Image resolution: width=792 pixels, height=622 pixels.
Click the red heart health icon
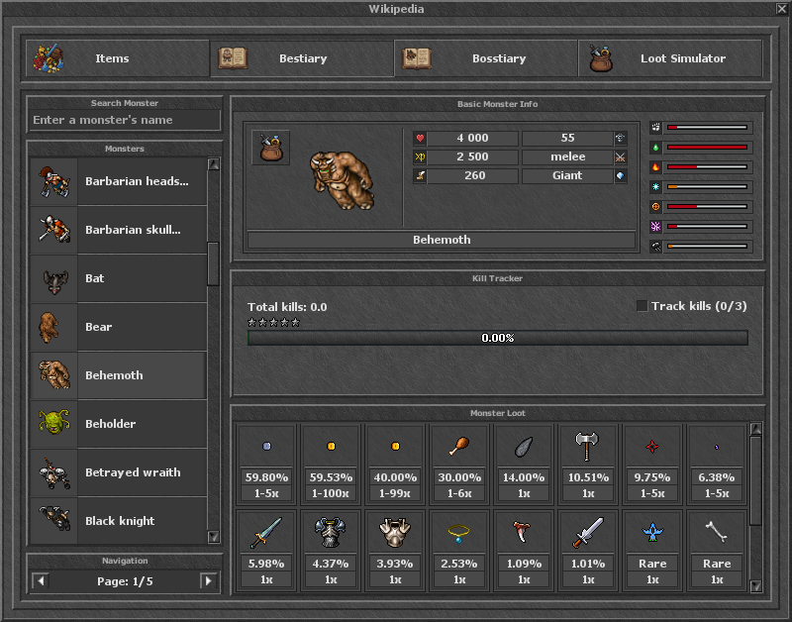click(420, 138)
